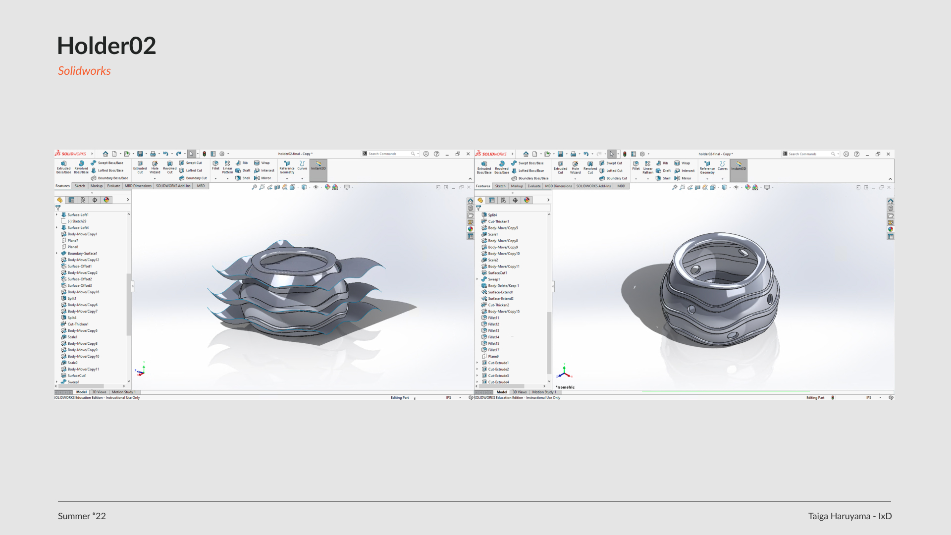951x535 pixels.
Task: Select Extruded Boss/Base tool in left window
Action: (x=63, y=166)
